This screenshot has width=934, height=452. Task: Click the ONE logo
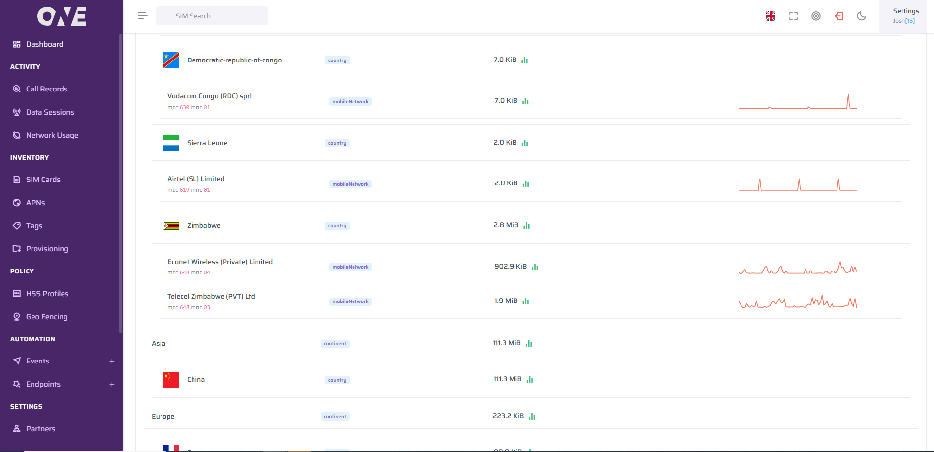[62, 16]
